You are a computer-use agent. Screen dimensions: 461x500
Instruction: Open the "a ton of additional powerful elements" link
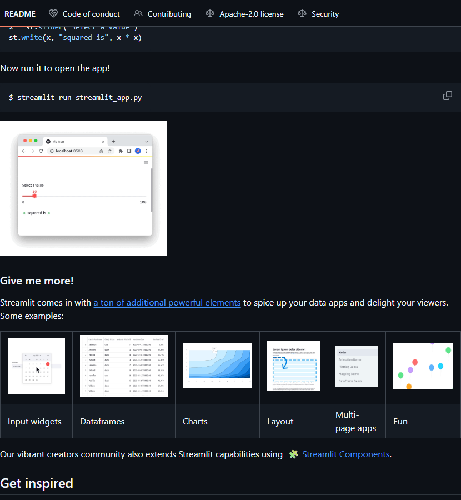(x=167, y=303)
